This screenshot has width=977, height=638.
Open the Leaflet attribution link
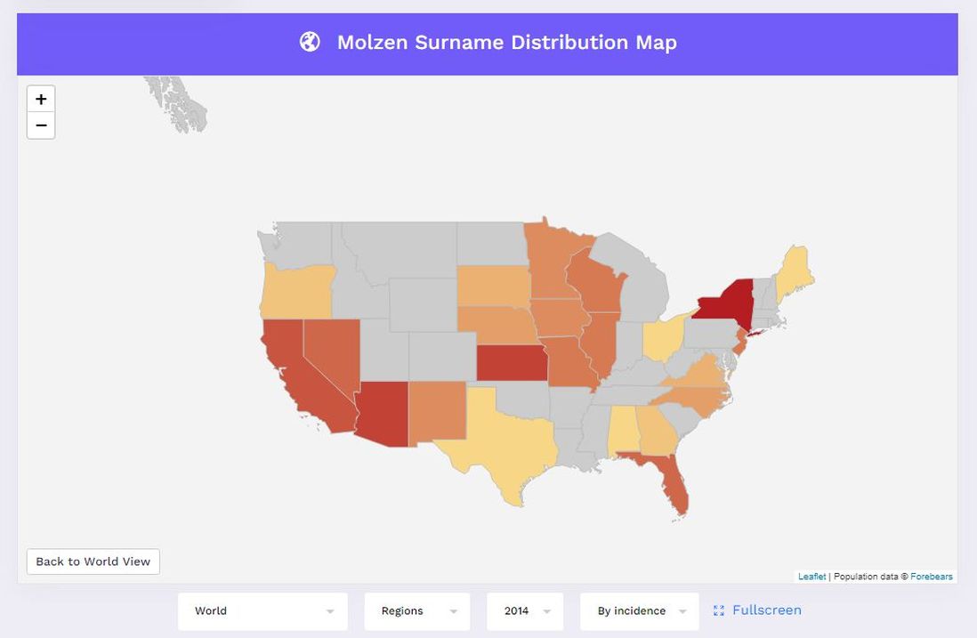click(811, 576)
